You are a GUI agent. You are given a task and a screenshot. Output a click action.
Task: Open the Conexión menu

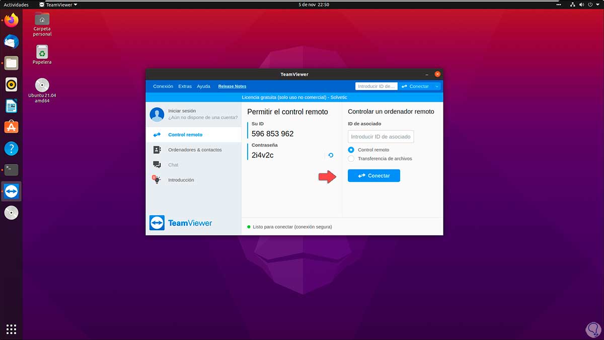(x=163, y=87)
